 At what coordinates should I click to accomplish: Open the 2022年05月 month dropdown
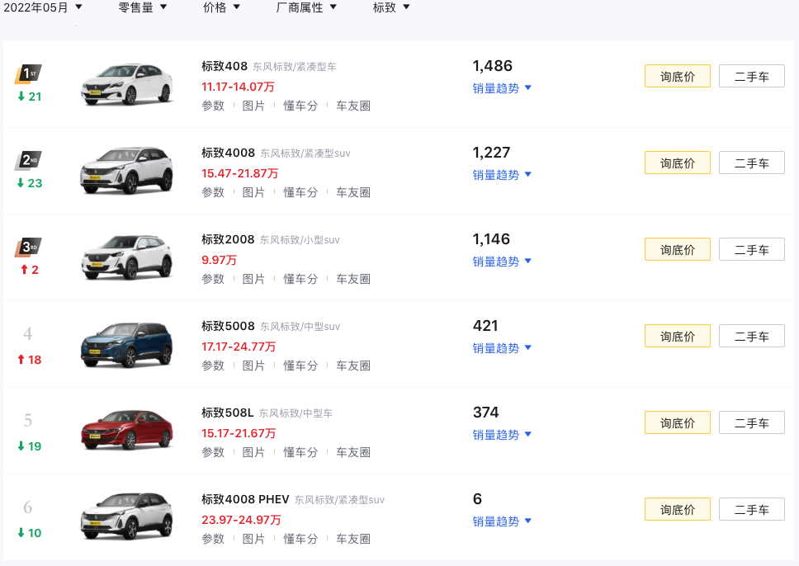pyautogui.click(x=43, y=7)
